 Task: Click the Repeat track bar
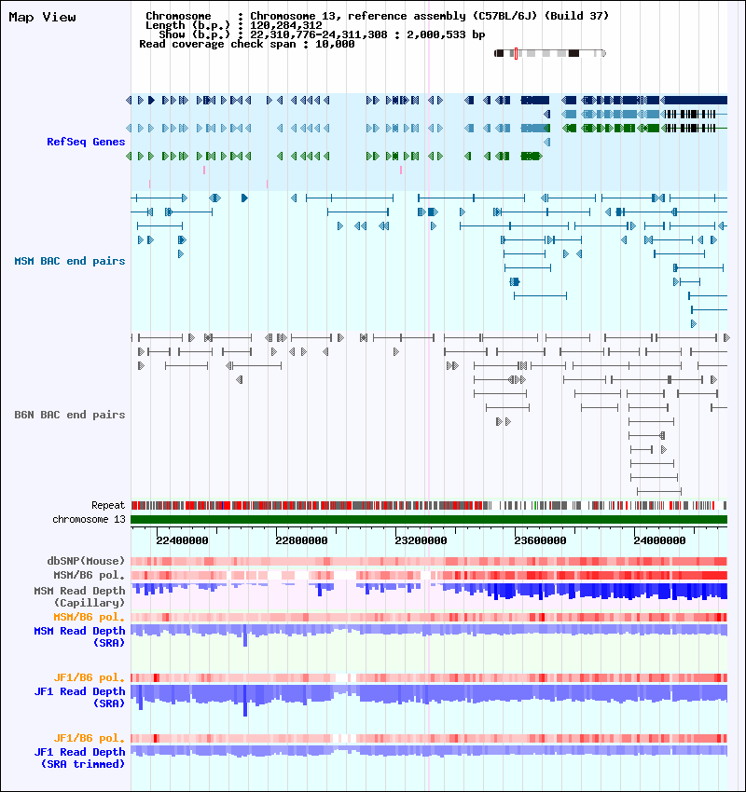click(429, 505)
